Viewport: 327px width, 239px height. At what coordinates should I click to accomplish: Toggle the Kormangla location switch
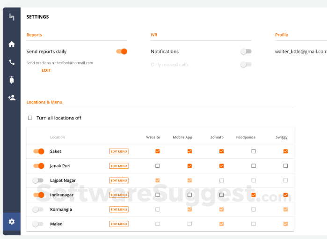[x=38, y=209]
